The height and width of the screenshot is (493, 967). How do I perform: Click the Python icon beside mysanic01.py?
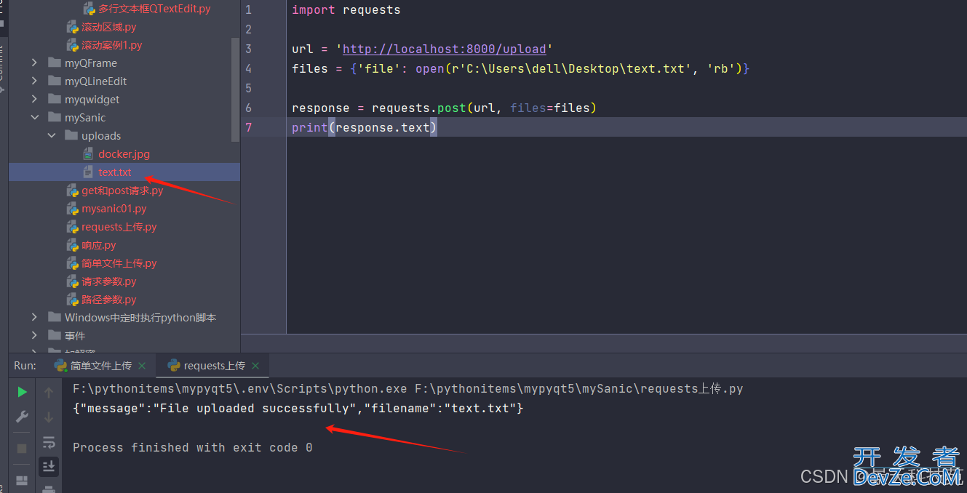[x=72, y=209]
